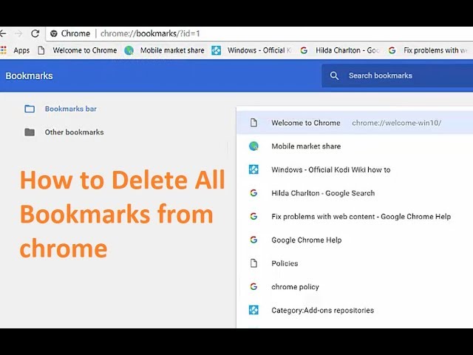Select Google Chrome Help bookmark entry
The height and width of the screenshot is (355, 473).
pos(306,240)
